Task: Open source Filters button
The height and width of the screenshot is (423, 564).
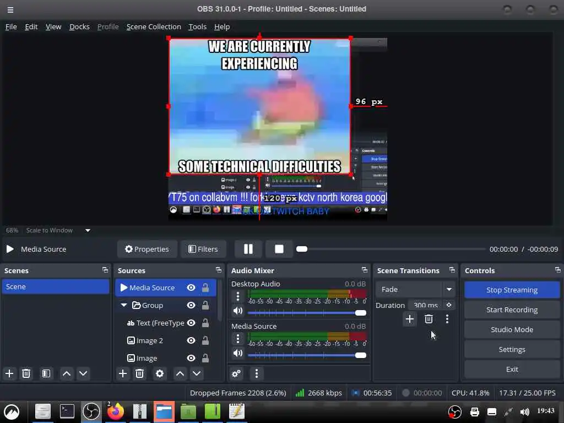Action: [203, 249]
